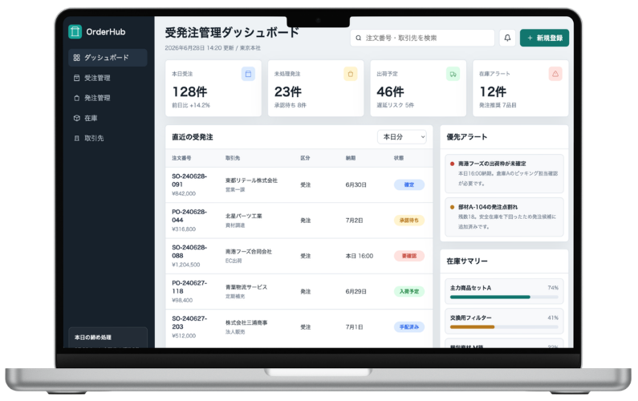Viewport: 638px width, 401px height.
Task: Select order PO-240628-044
Action: pos(189,216)
